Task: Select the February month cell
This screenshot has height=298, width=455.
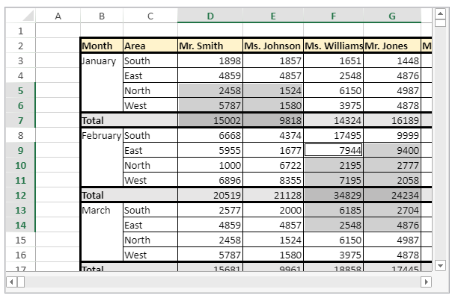Action: pos(102,158)
